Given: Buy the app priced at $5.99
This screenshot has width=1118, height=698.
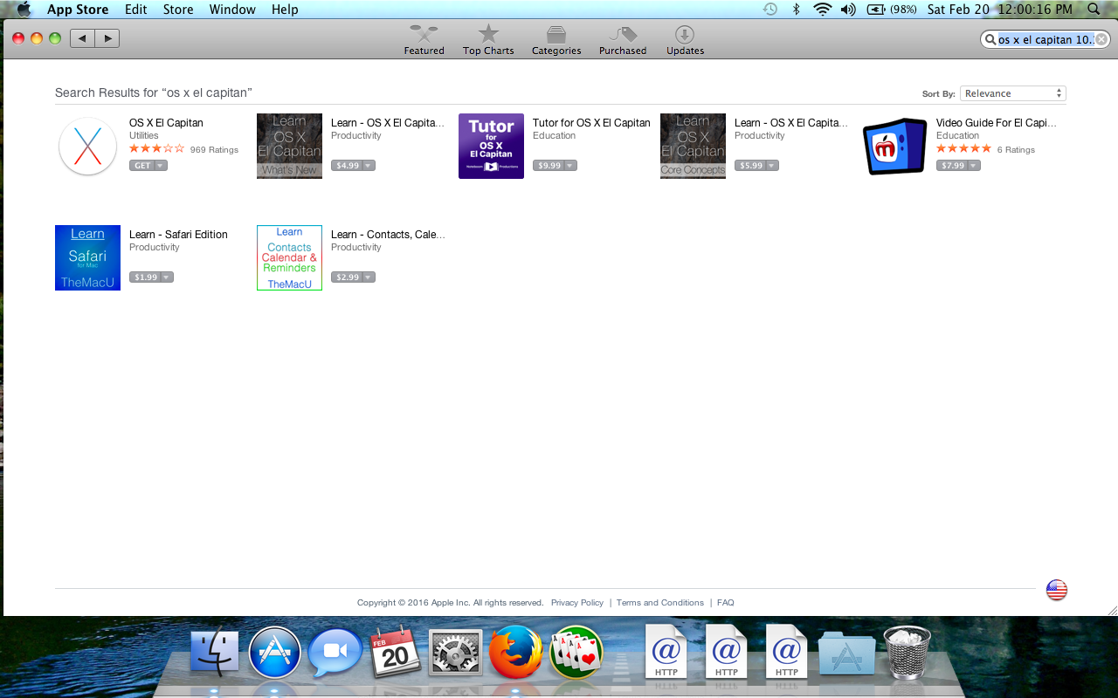Looking at the screenshot, I should coord(751,166).
